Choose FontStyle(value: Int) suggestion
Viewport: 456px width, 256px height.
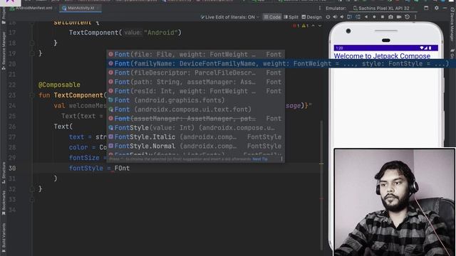(x=195, y=128)
